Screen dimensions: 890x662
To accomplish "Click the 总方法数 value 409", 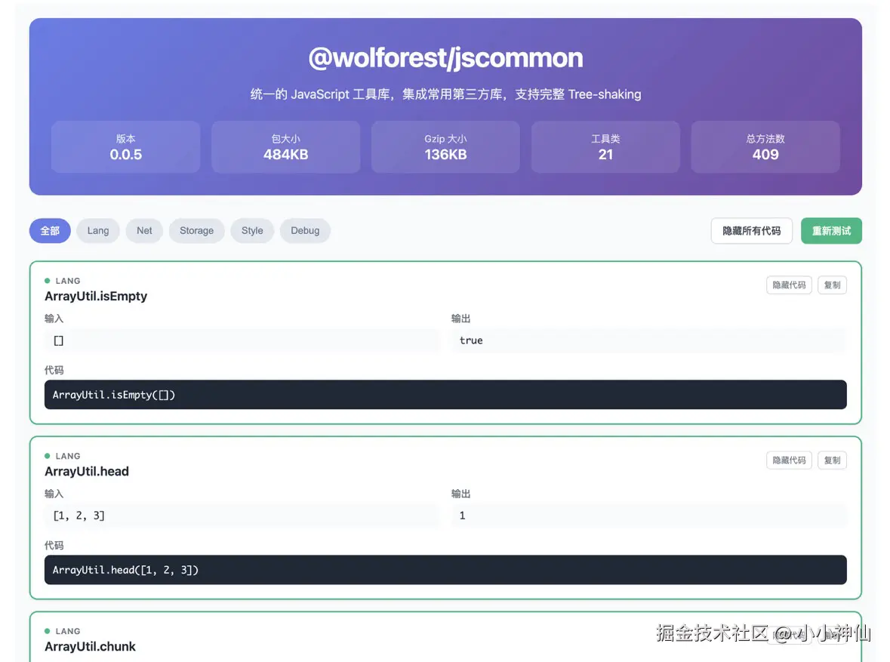I will point(765,155).
